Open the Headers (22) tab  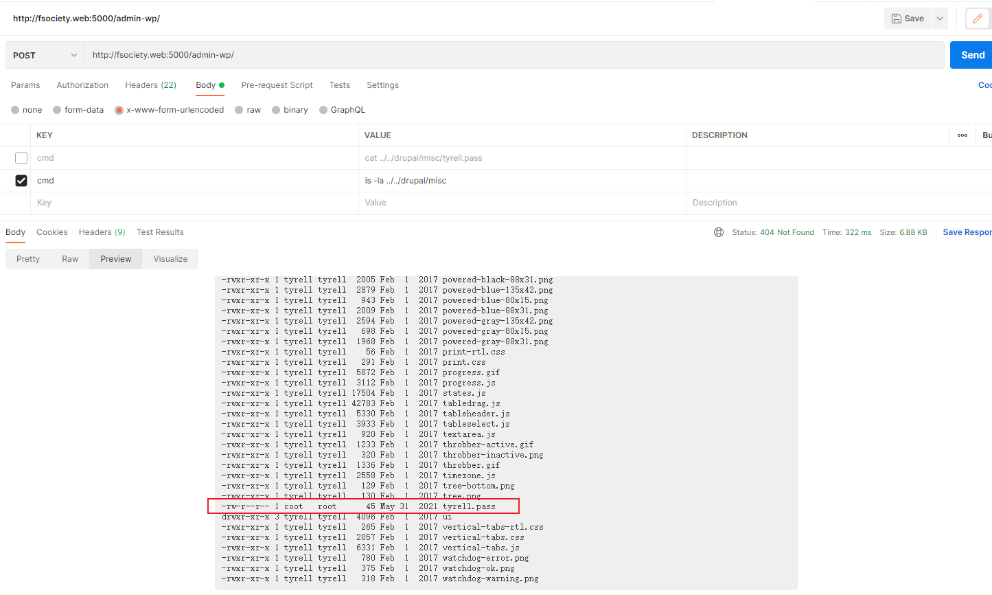click(x=150, y=85)
